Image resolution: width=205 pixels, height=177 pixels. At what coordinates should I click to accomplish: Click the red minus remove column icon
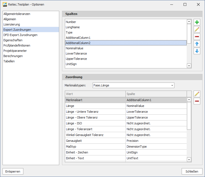(197, 37)
